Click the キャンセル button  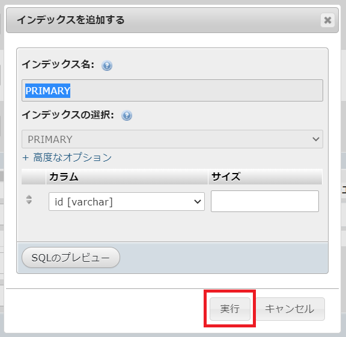pyautogui.click(x=290, y=309)
